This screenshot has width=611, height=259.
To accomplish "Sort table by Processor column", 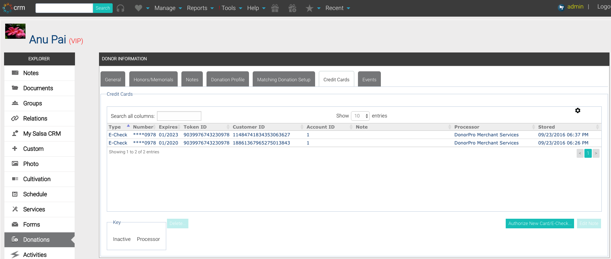I will [x=495, y=127].
